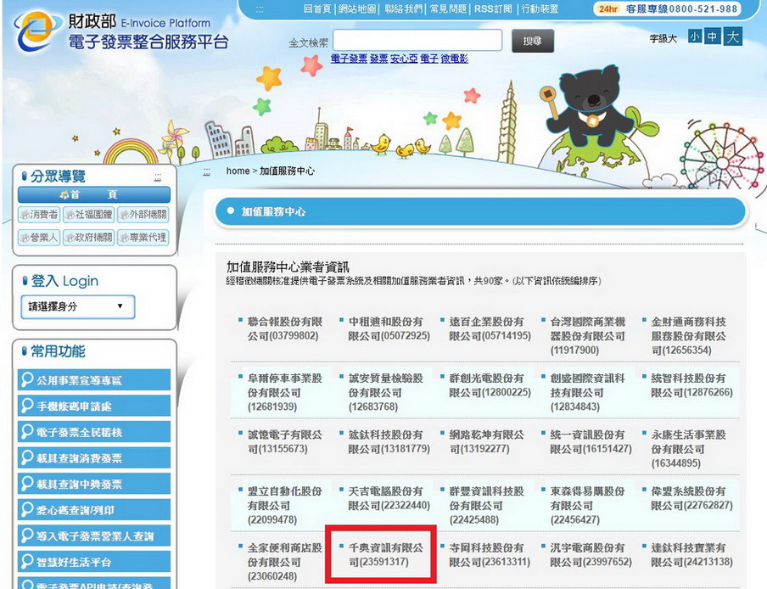Image resolution: width=767 pixels, height=589 pixels.
Task: Open the 行動裝置 mobile link
Action: coord(539,8)
